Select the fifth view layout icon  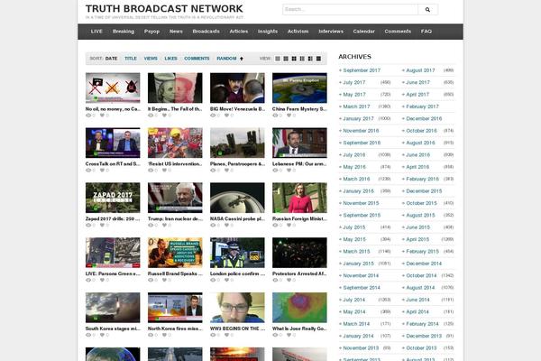coord(310,59)
